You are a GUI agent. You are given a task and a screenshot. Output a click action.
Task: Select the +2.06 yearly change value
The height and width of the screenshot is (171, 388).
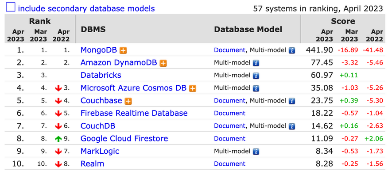(x=374, y=139)
